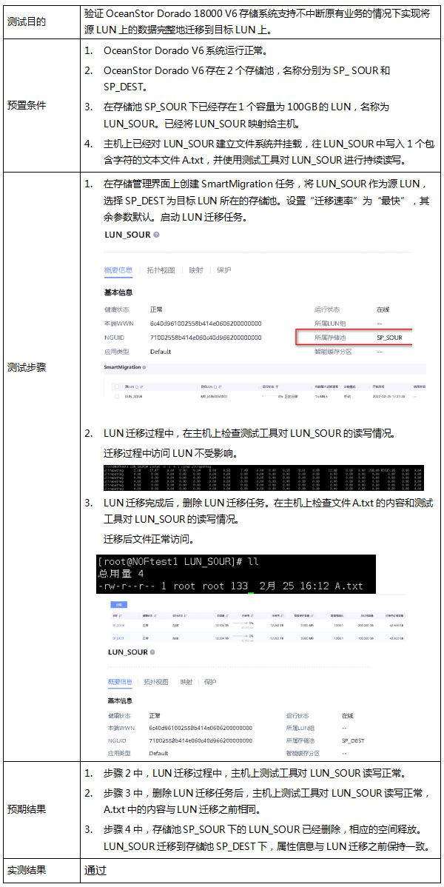Click 健康状态 正常 value in SP_SOUR panel

[x=156, y=310]
